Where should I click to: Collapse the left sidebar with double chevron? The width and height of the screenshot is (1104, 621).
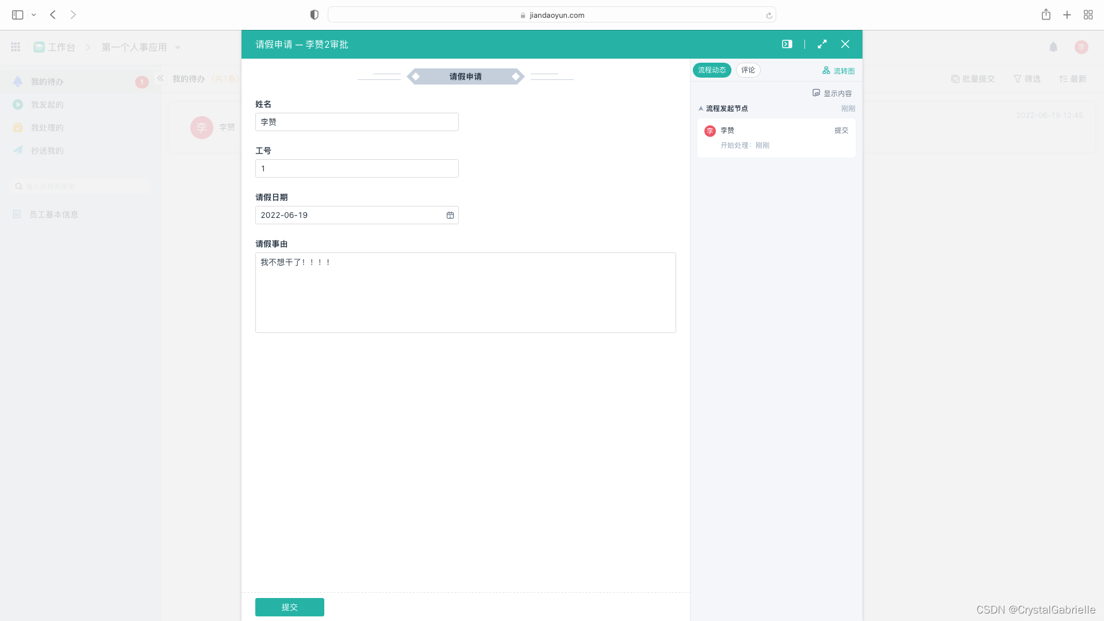[160, 78]
